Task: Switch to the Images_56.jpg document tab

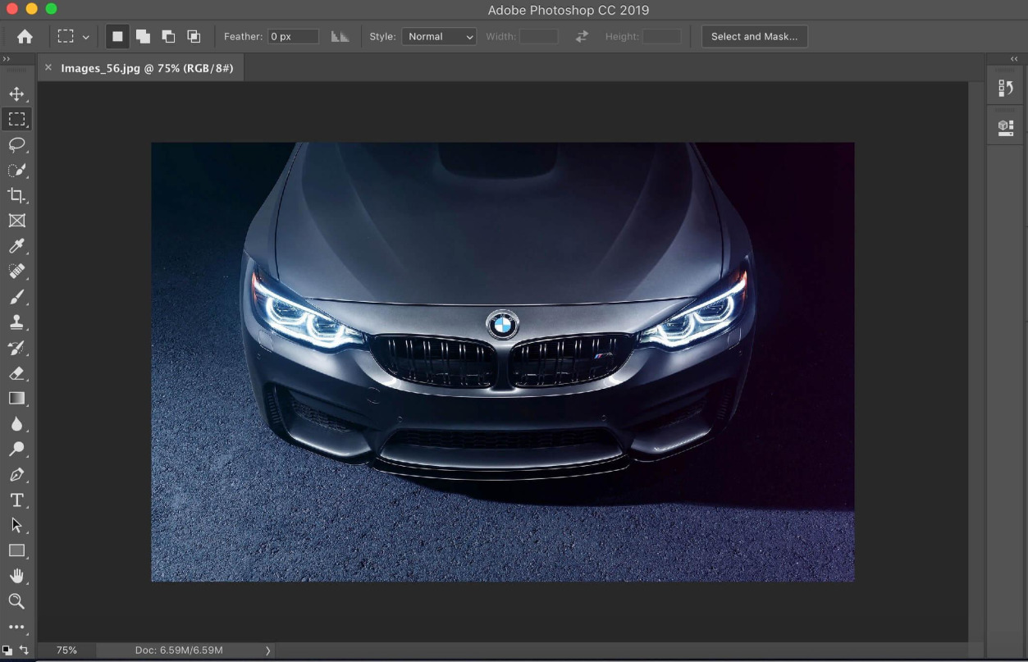Action: pos(147,68)
